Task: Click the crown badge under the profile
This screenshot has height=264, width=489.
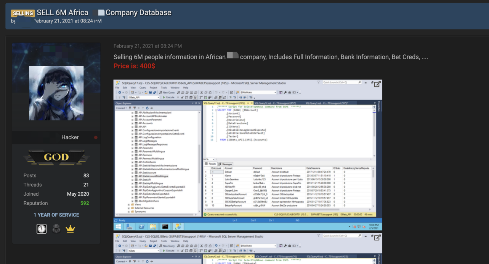Action: (x=70, y=229)
